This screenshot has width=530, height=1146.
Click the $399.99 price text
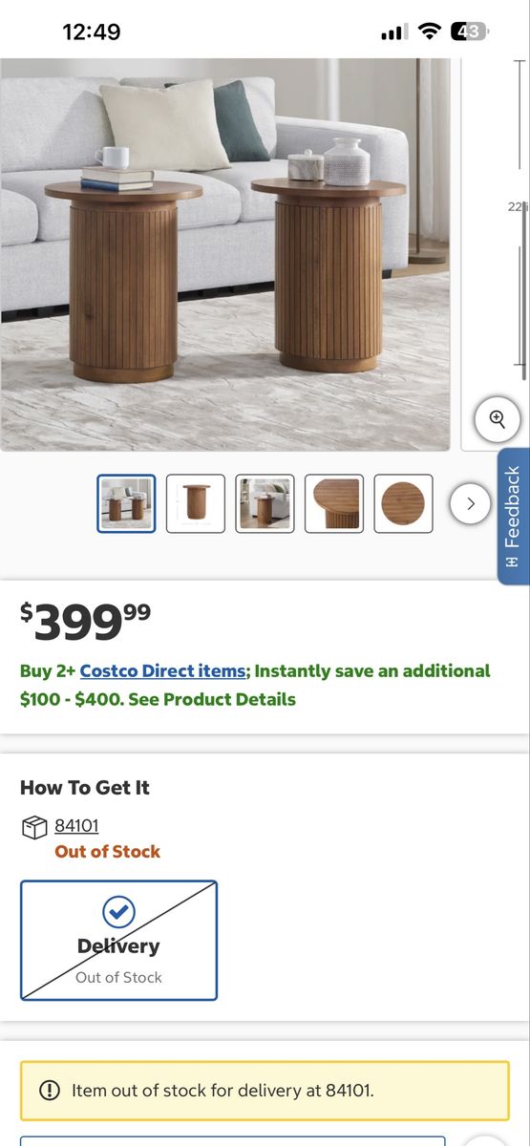[x=86, y=623]
